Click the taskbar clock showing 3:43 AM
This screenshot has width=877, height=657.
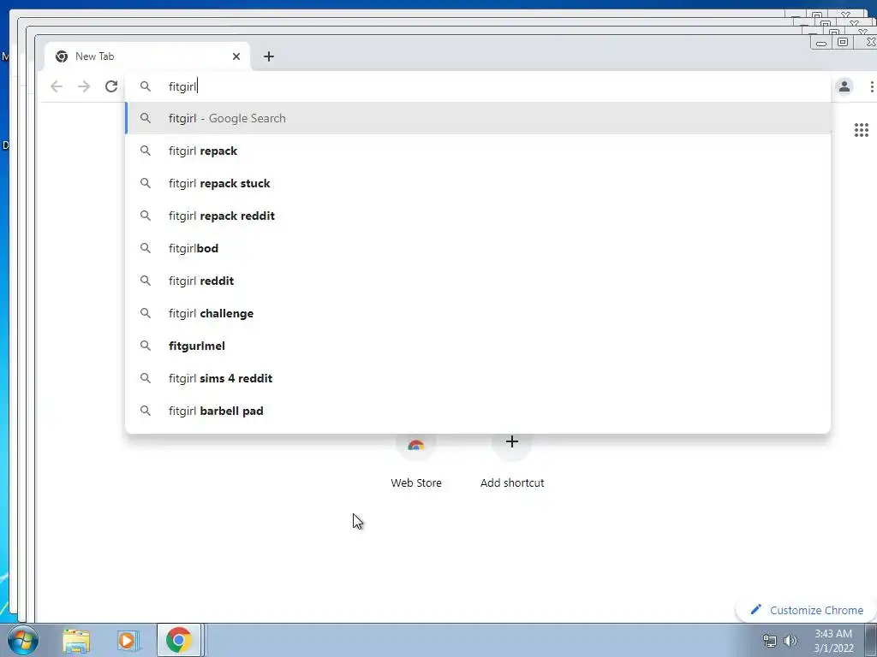[833, 641]
